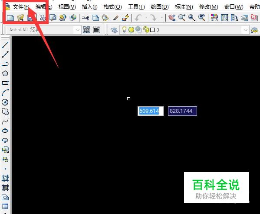
Task: Activate Zoom Realtime tool
Action: pos(182,17)
